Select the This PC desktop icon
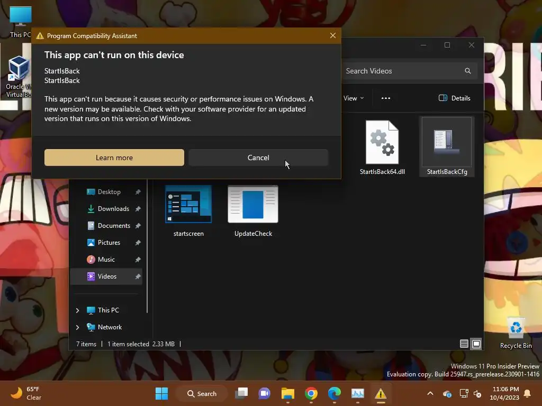Screen dimensions: 542x406 (20, 22)
